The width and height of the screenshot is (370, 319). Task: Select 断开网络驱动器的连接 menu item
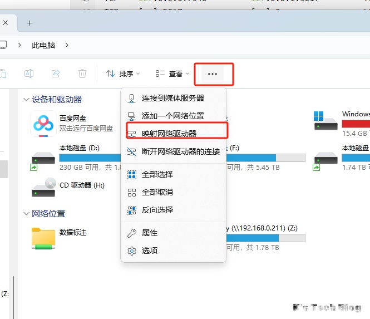[x=180, y=151]
